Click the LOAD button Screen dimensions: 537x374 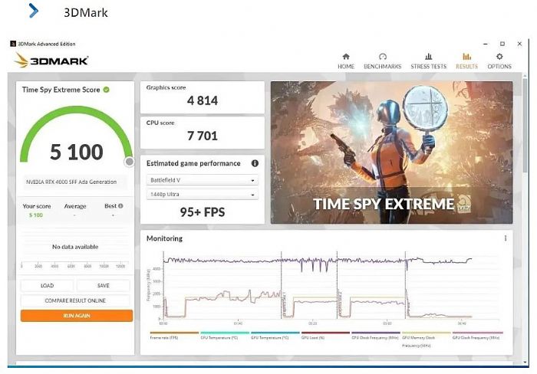[47, 285]
